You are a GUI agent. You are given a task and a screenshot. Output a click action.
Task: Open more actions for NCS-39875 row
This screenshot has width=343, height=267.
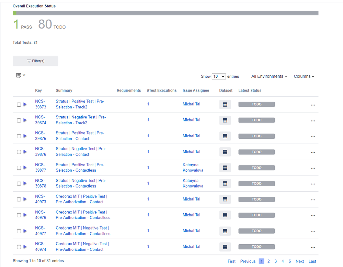point(313,137)
